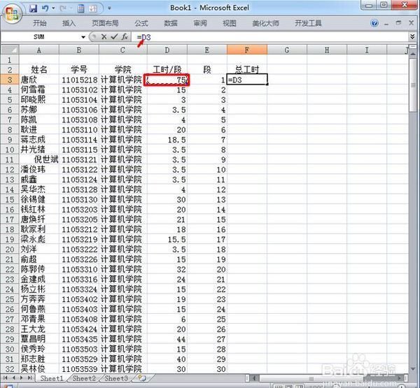
Task: Click the Redo icon in quick access toolbar
Action: pyautogui.click(x=63, y=8)
